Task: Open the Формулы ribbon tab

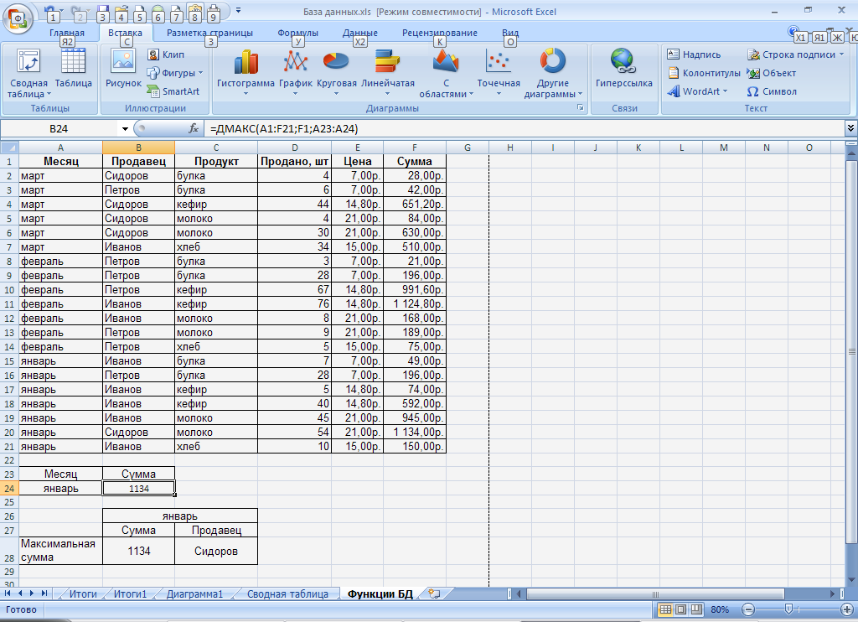Action: 297,33
